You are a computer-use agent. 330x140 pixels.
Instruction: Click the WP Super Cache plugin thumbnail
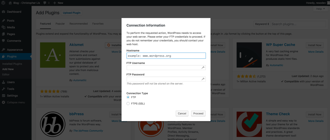[249, 55]
